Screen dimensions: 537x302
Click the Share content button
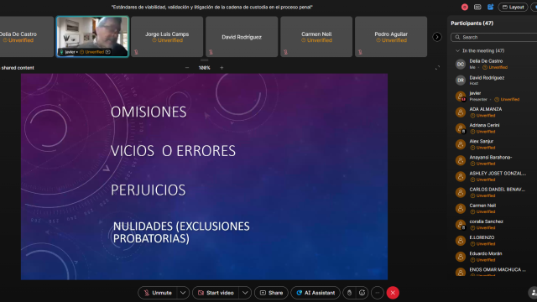coord(271,293)
